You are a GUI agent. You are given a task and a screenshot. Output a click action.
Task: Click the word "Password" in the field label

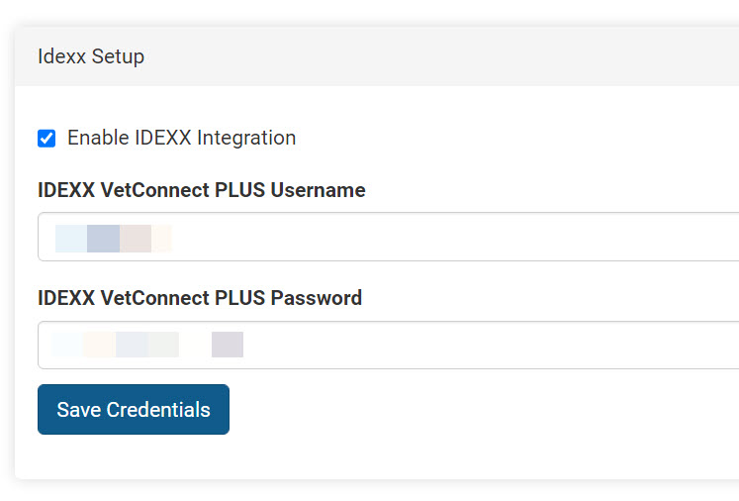(x=316, y=297)
